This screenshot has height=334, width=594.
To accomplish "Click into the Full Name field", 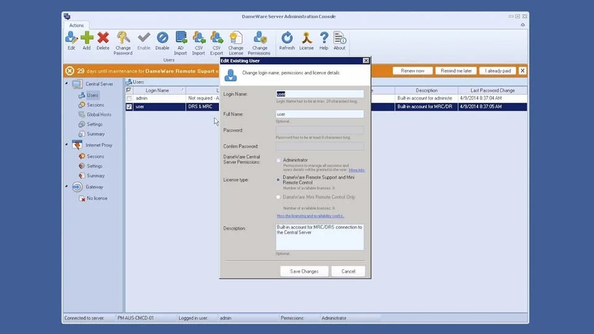I will 319,114.
